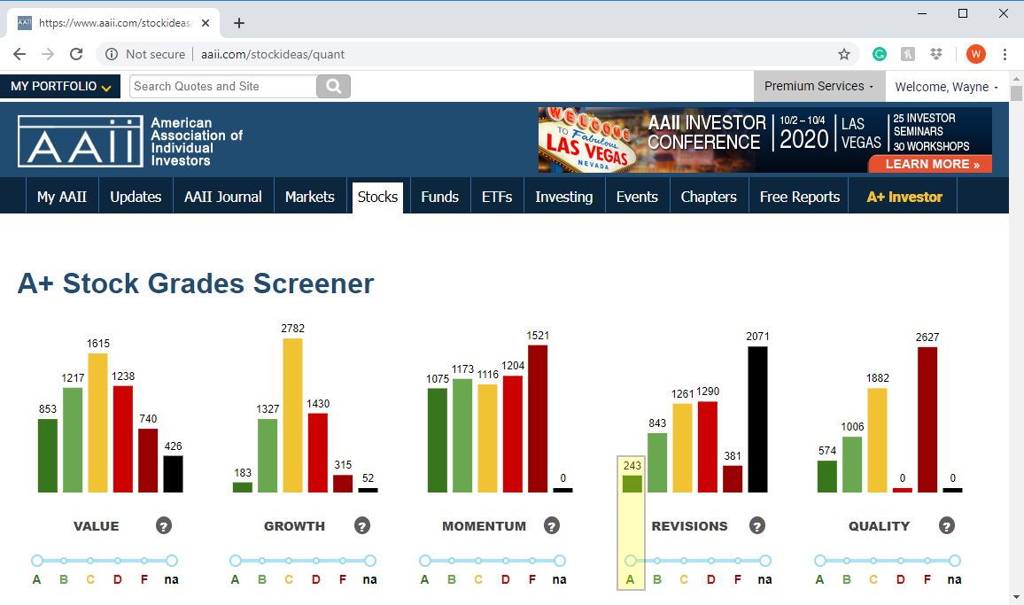Click the Quality dark red F bar 2627
The width and height of the screenshot is (1024, 605).
[x=927, y=420]
